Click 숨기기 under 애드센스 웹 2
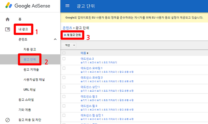 pos(84,100)
